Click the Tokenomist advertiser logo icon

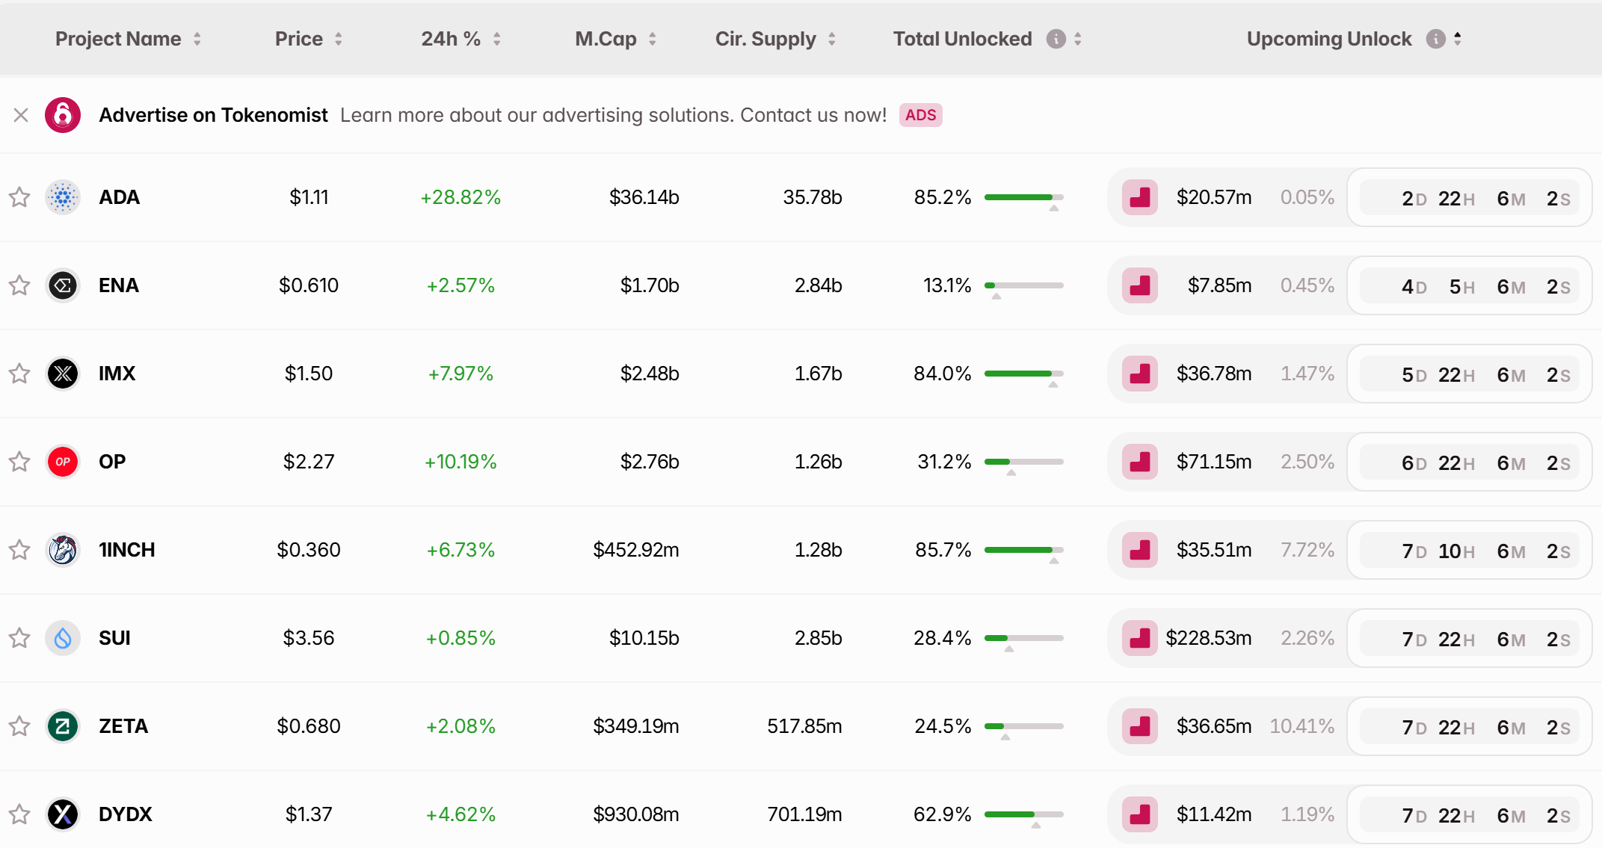[x=63, y=115]
